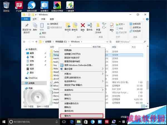Click History (历史记录) in the ribbon

tap(121, 32)
